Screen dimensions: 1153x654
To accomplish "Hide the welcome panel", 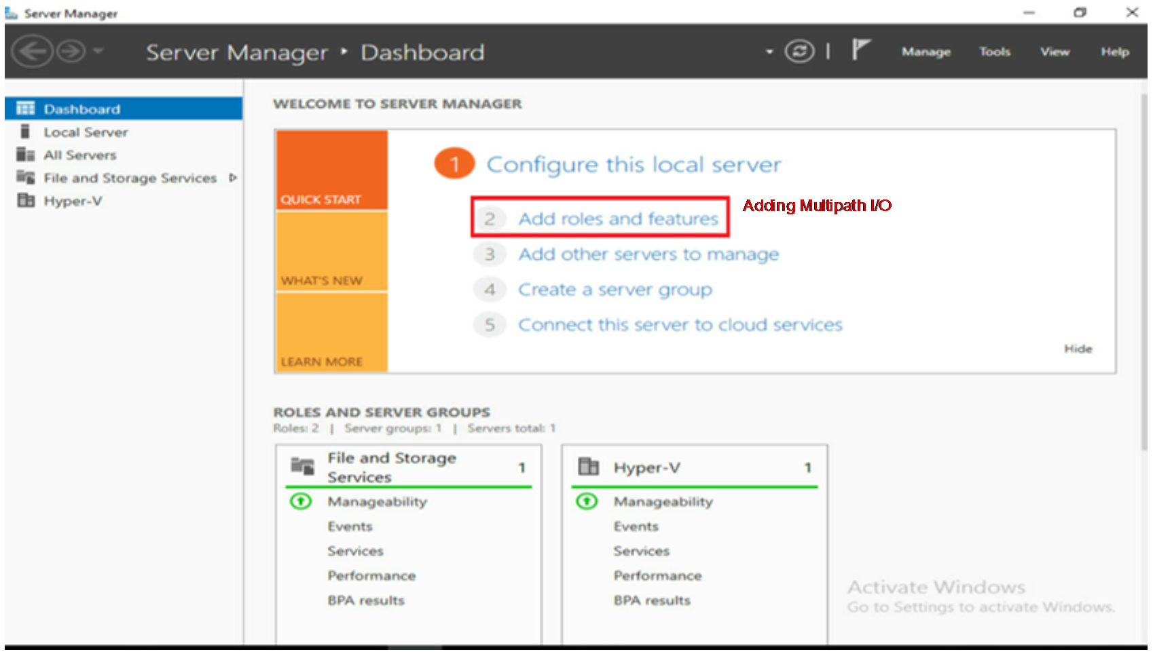I will [1078, 349].
